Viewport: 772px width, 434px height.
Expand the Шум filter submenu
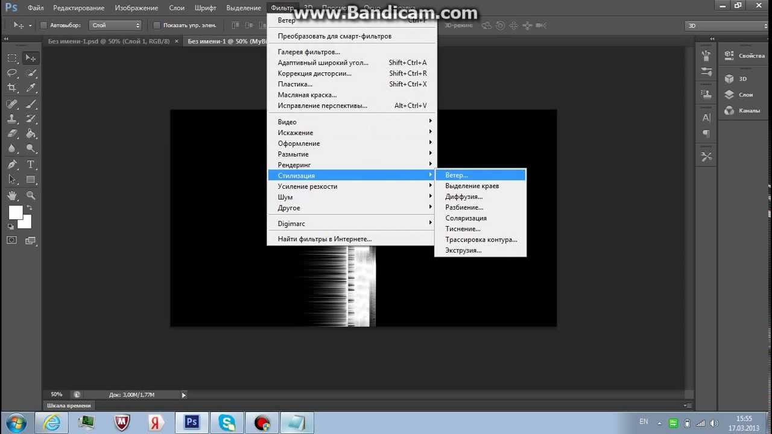click(x=352, y=197)
